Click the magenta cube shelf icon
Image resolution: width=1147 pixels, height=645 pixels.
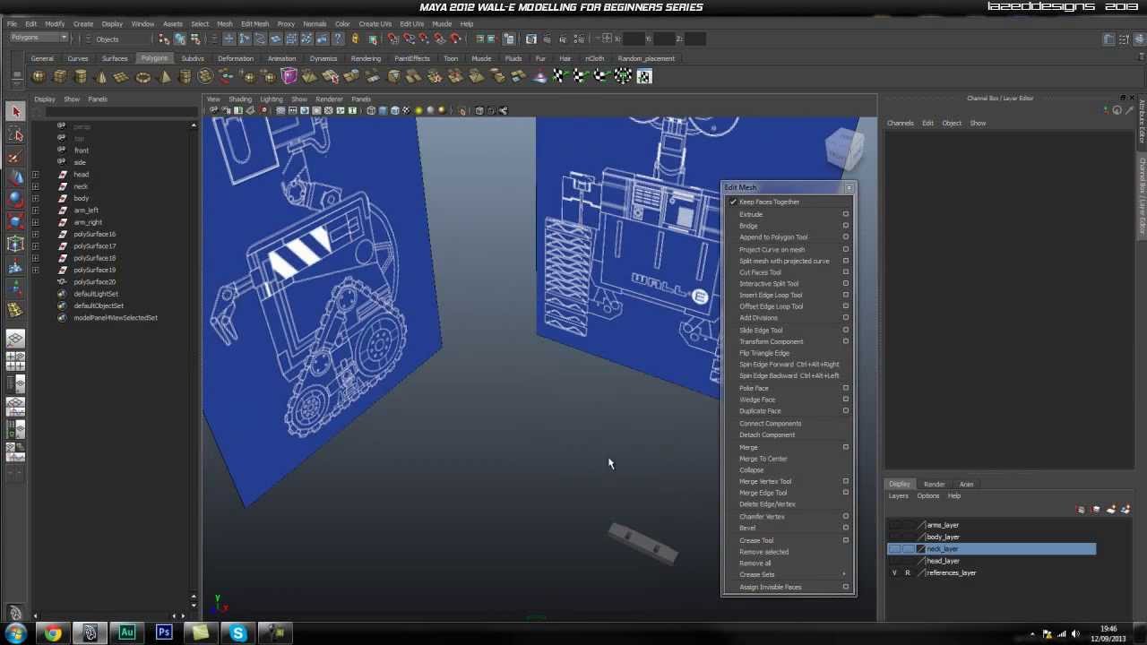tap(289, 77)
